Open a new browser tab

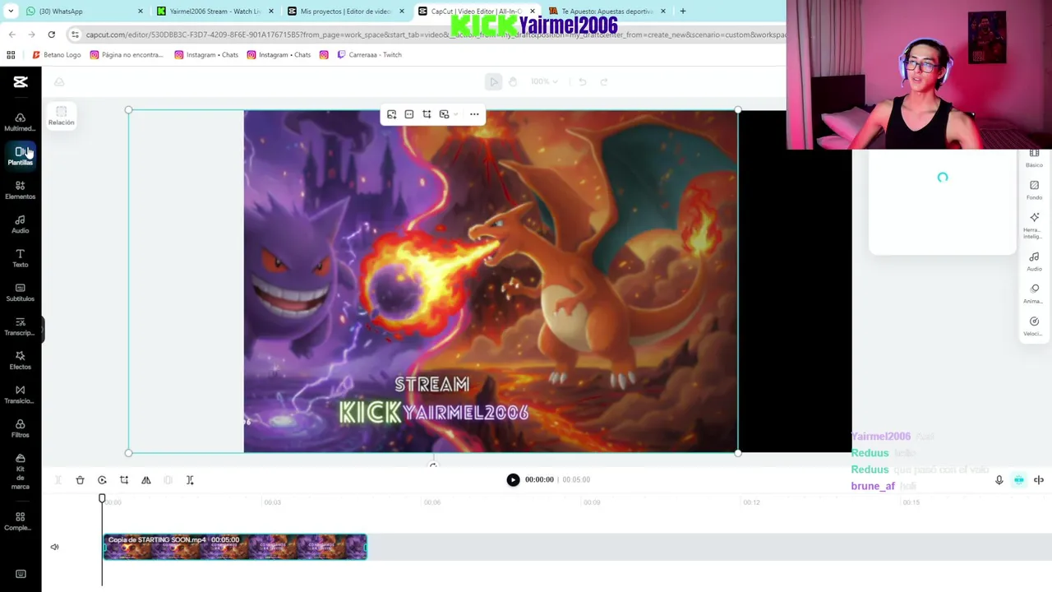682,12
